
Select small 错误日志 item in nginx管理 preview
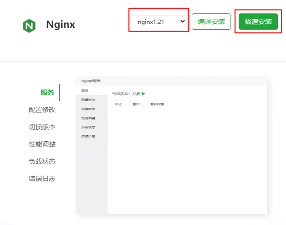[x=88, y=136]
